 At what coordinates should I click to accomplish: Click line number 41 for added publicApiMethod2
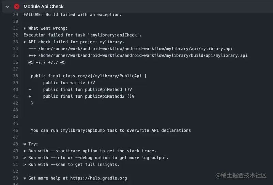pyautogui.click(x=15, y=96)
